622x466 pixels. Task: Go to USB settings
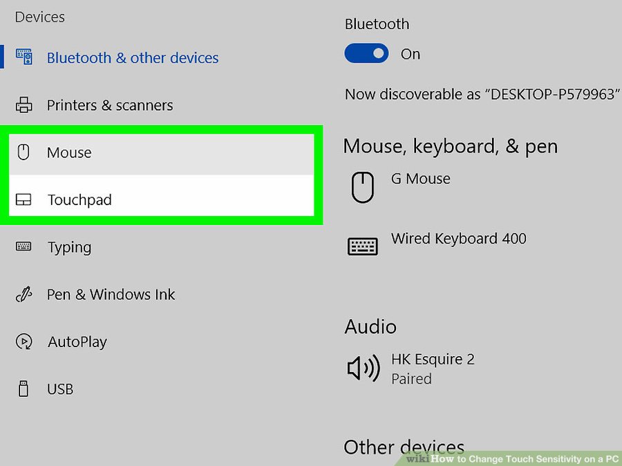[60, 389]
